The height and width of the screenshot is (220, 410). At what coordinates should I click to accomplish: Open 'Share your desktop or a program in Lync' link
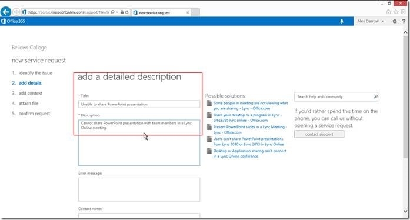click(x=248, y=118)
